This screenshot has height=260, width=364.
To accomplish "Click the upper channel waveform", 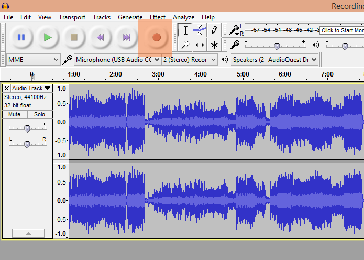I will click(x=216, y=122).
